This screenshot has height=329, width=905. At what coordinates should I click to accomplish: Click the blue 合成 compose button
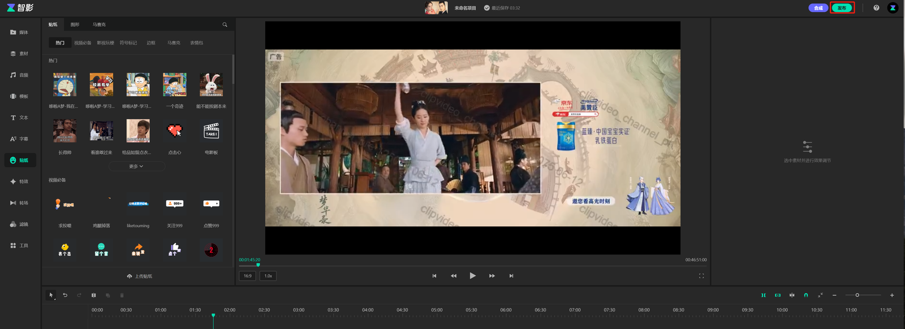(x=818, y=8)
